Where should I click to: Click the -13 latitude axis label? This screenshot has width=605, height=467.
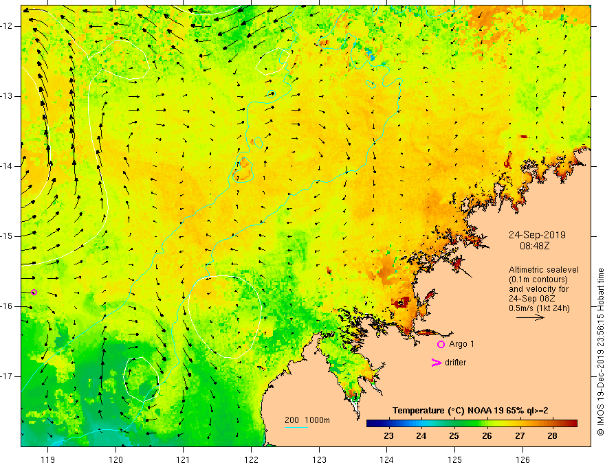(7, 96)
